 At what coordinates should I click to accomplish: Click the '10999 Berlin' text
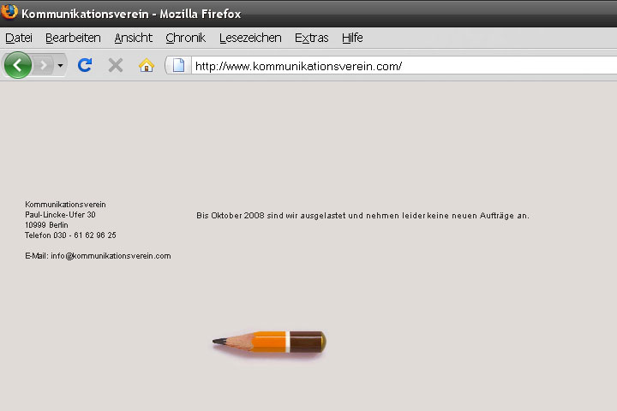tap(46, 225)
